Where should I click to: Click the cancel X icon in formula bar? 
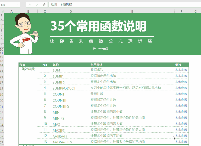pos(30,5)
